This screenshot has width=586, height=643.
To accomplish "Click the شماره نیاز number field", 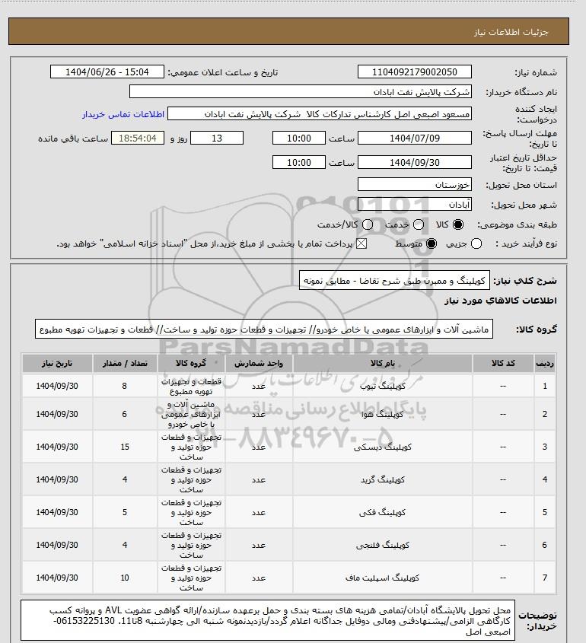I will pos(415,72).
